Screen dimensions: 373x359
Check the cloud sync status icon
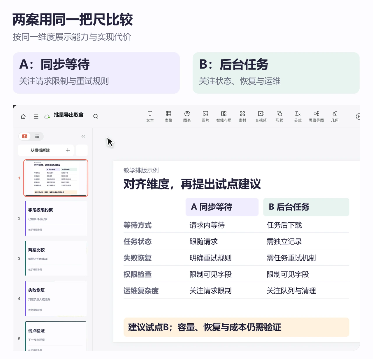[47, 116]
